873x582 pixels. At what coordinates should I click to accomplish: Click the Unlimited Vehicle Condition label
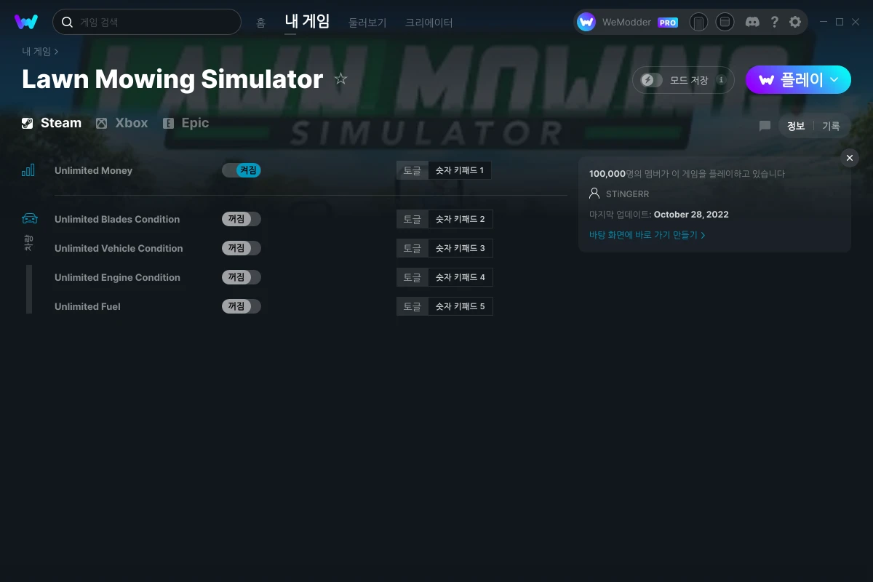tap(119, 248)
